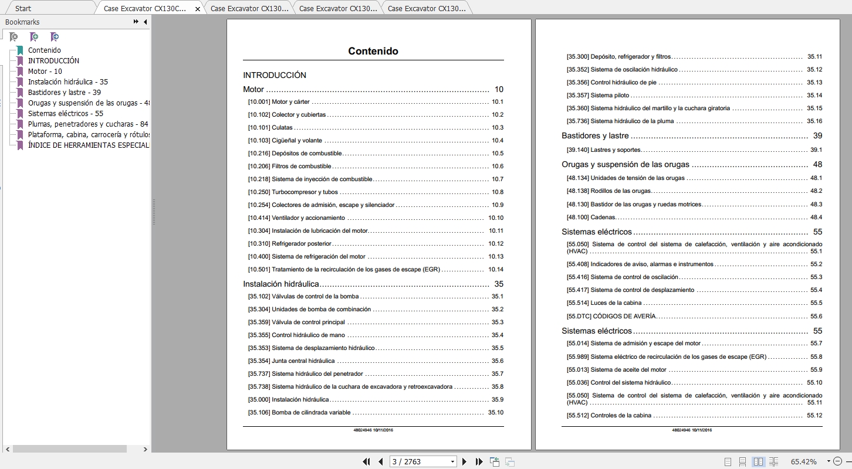This screenshot has height=469, width=852.
Task: Click the bookmark go-to arrow icon
Action: pyautogui.click(x=55, y=37)
